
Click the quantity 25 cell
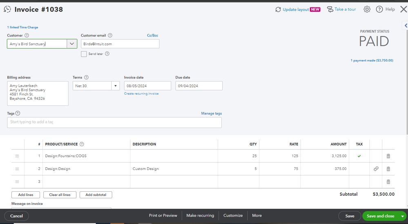[239, 156]
